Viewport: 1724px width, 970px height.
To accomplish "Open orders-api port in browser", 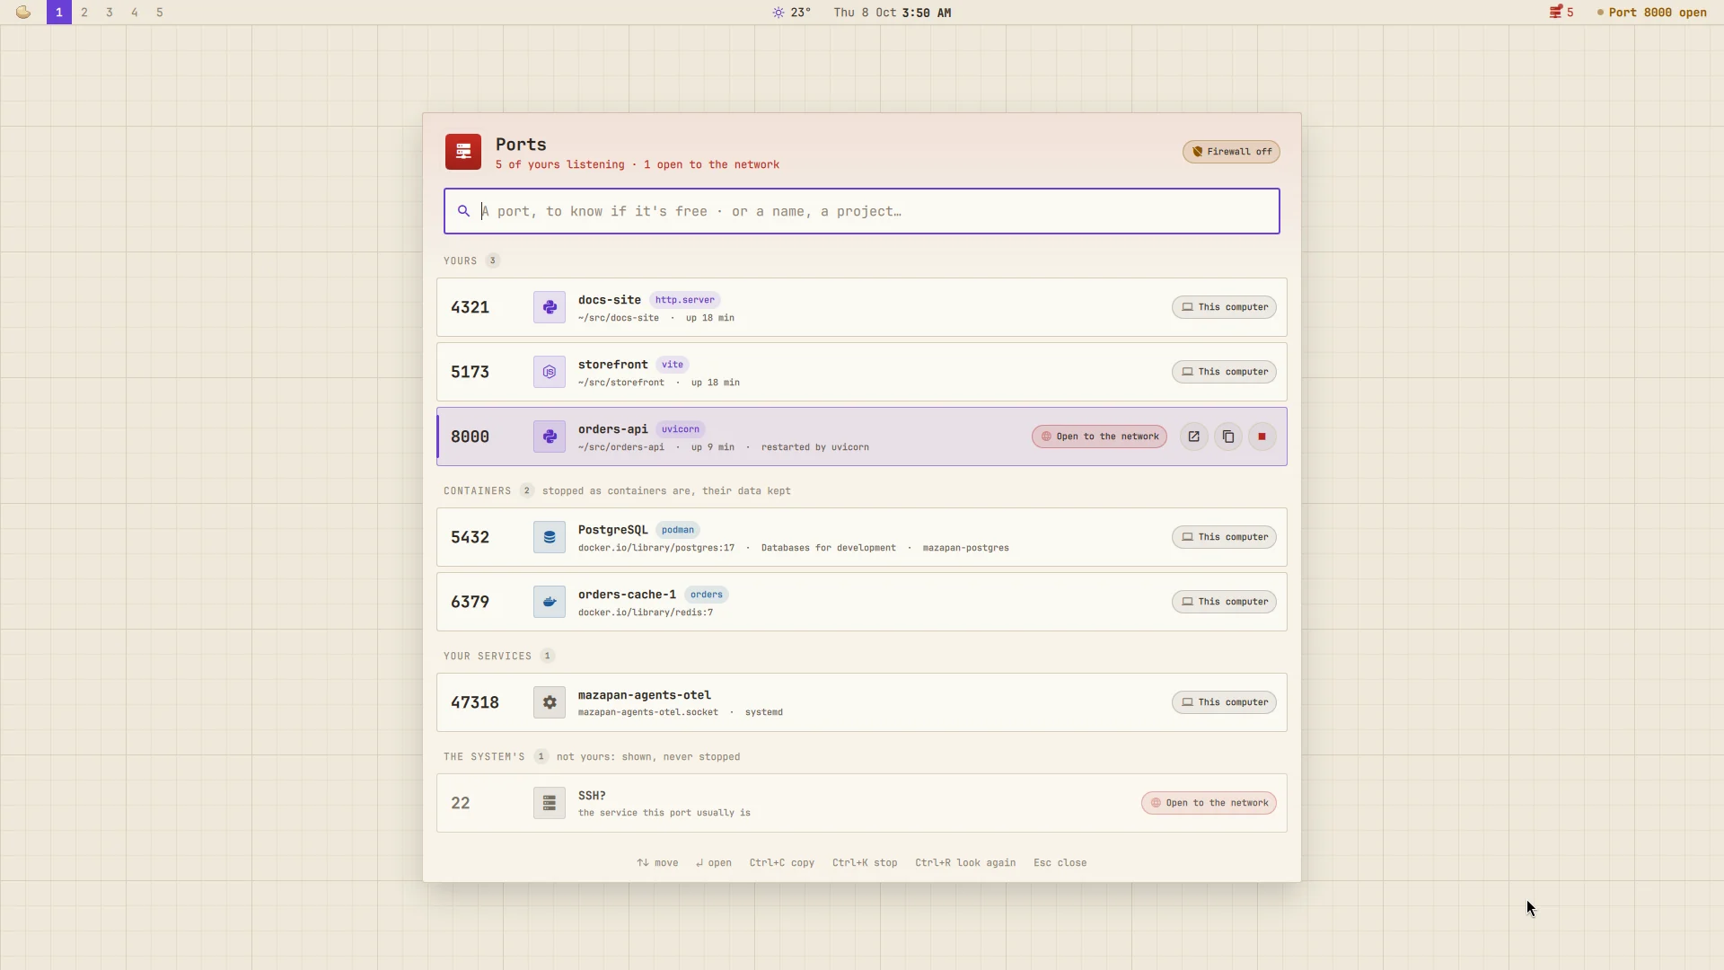I will pos(1193,436).
